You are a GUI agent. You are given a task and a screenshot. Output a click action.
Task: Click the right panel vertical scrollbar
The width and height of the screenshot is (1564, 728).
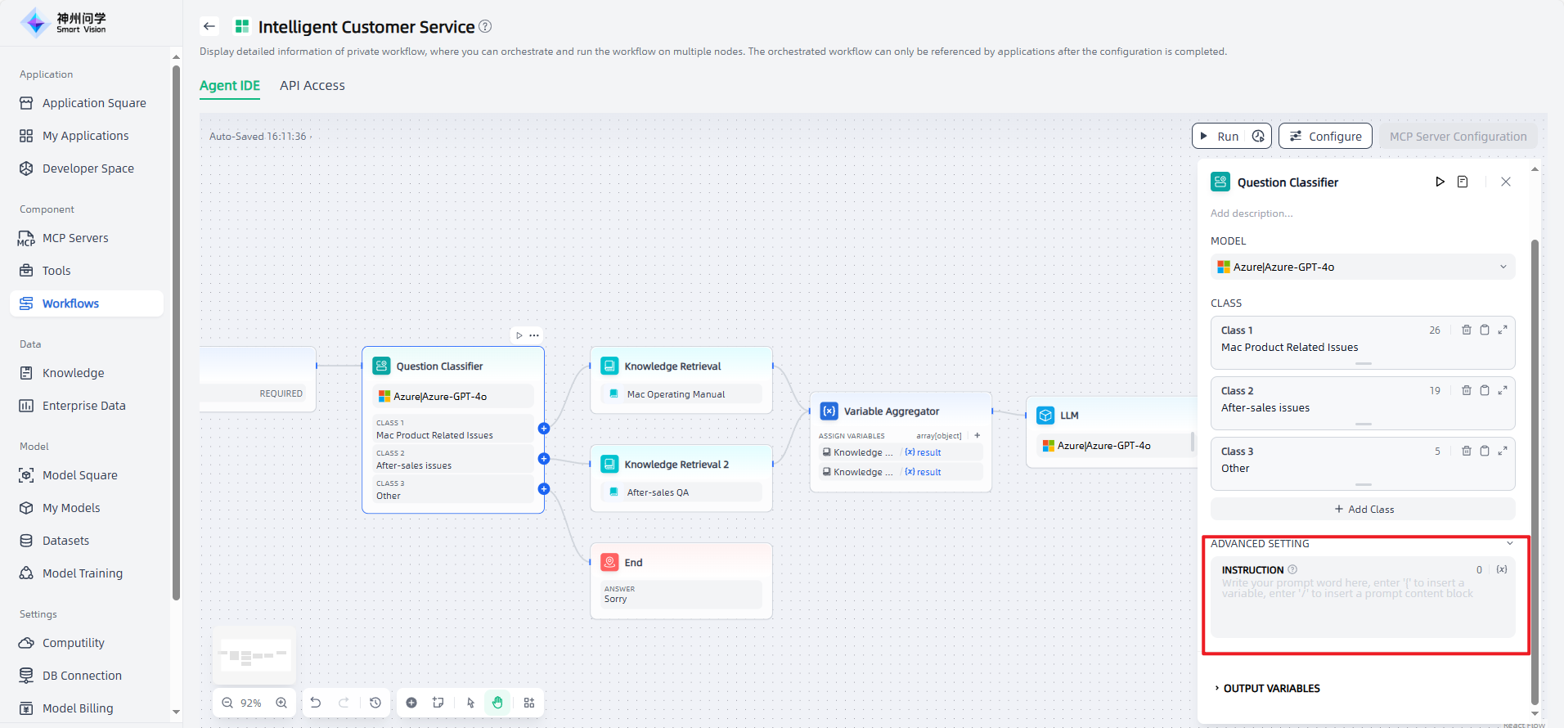click(1535, 474)
